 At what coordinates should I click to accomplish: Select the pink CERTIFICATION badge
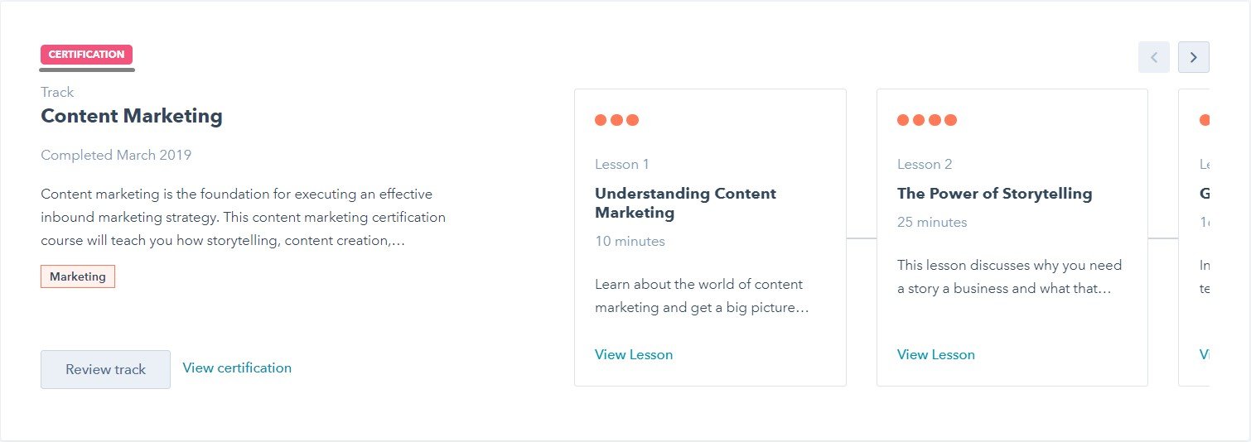point(86,55)
